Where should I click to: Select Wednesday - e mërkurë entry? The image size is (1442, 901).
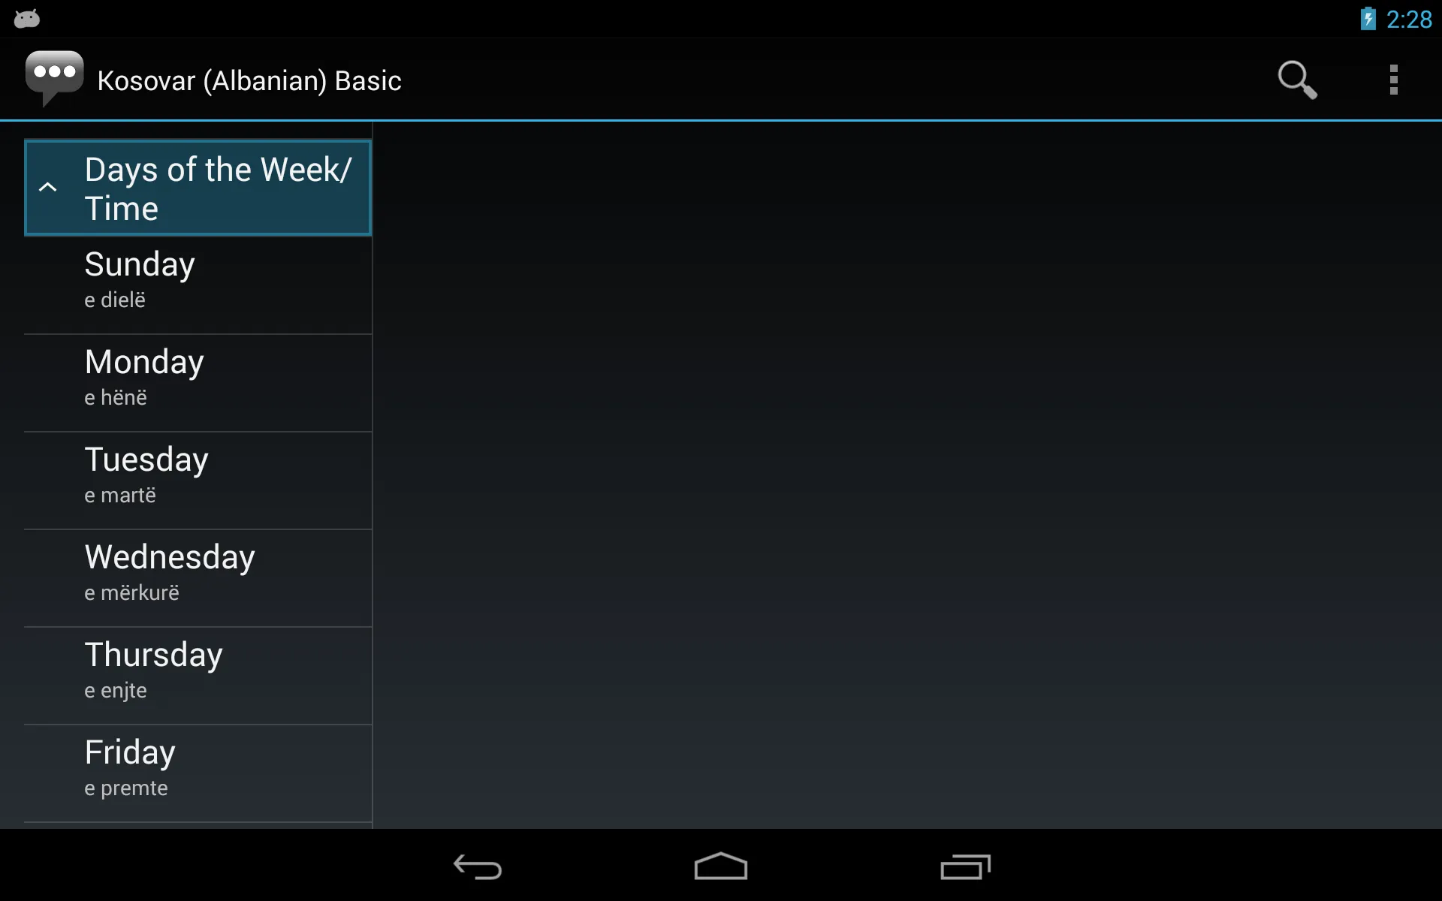[196, 572]
